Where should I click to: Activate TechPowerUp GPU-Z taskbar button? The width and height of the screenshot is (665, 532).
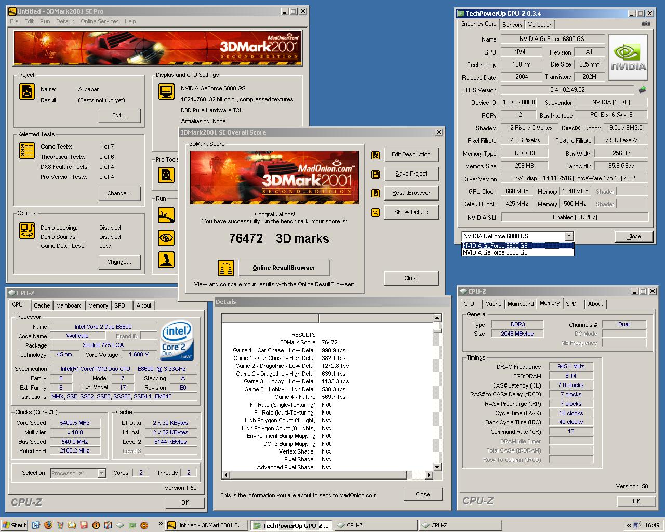pyautogui.click(x=291, y=525)
